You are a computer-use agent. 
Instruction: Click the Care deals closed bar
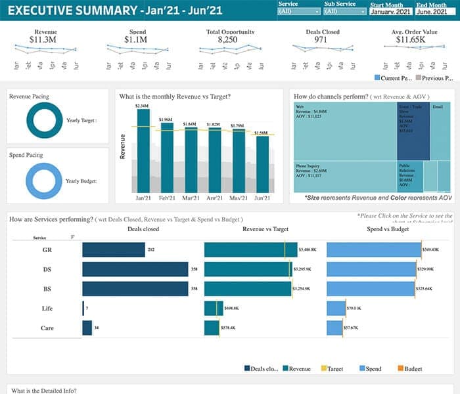87,328
